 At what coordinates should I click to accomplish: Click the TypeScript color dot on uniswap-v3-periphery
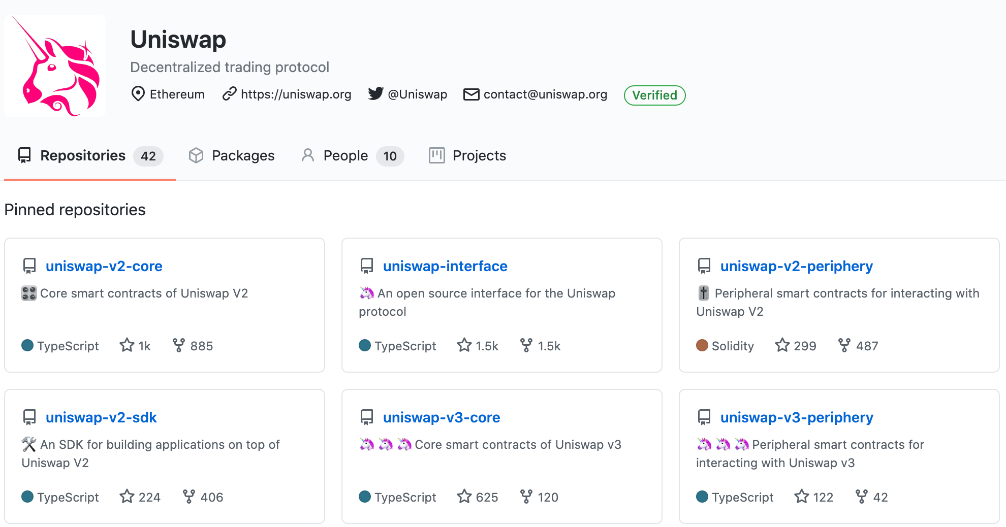[x=702, y=497]
